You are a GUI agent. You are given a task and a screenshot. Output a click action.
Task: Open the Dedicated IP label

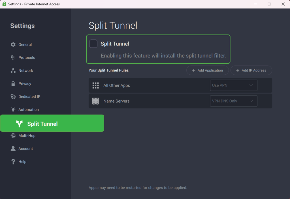(x=29, y=97)
